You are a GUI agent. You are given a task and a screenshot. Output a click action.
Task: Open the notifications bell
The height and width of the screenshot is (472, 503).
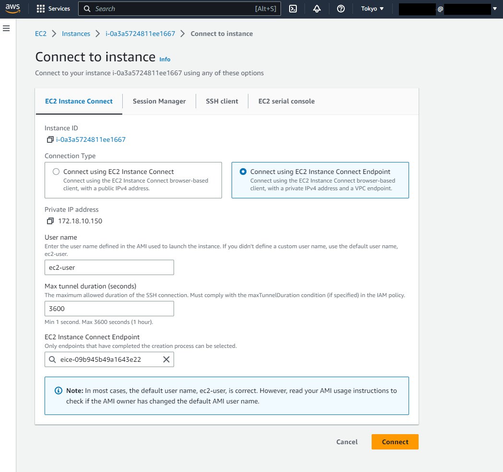pos(317,8)
